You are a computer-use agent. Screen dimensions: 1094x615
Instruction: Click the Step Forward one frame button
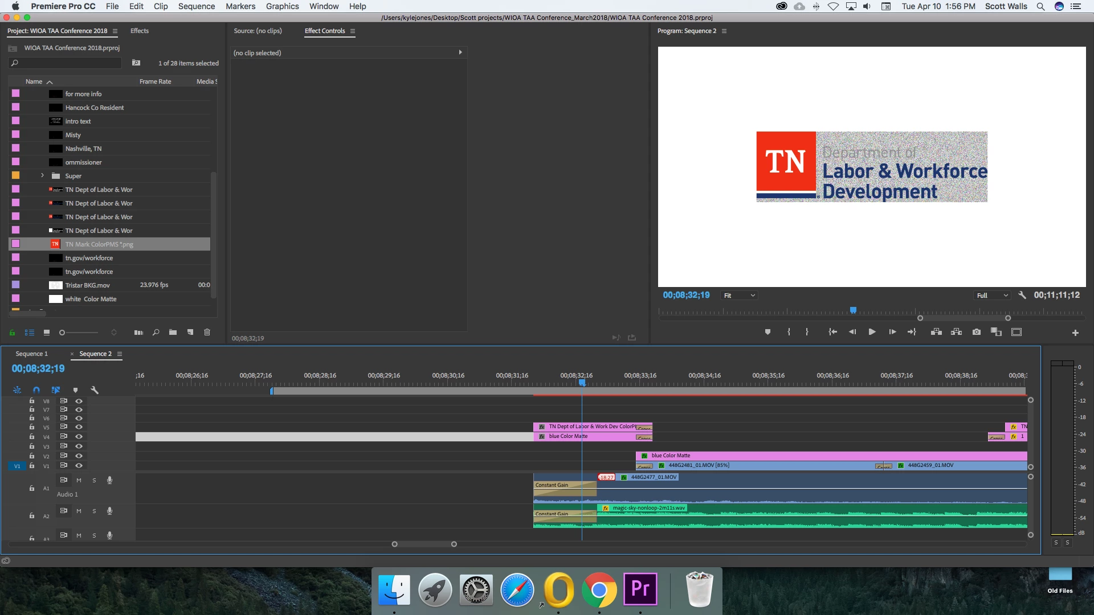pos(892,332)
